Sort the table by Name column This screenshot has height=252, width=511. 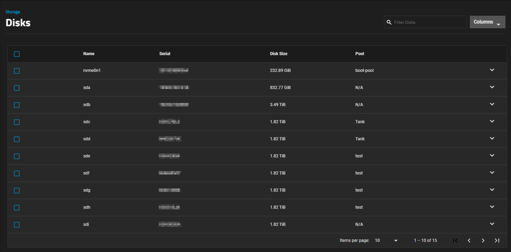[x=89, y=54]
